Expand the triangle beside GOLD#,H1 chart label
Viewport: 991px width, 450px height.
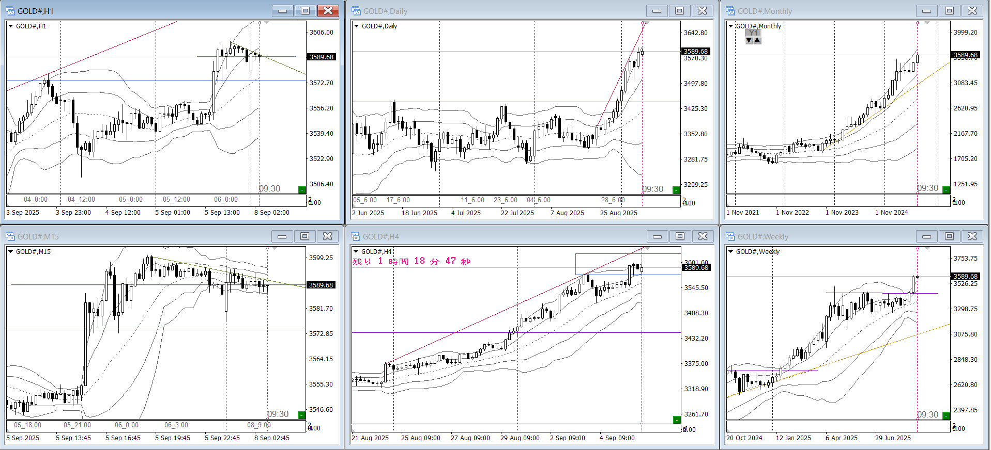10,26
